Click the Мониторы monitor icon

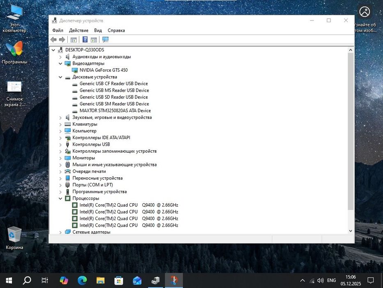(68, 158)
